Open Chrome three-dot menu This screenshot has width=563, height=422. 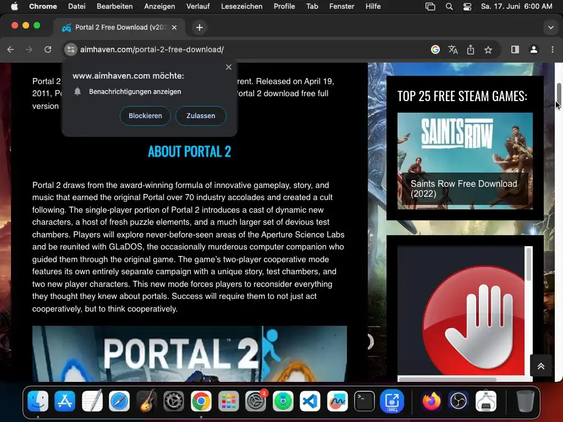pyautogui.click(x=552, y=49)
